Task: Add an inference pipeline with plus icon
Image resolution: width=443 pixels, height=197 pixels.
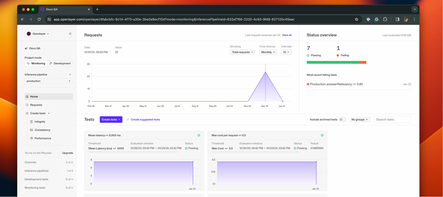Action: pyautogui.click(x=70, y=75)
